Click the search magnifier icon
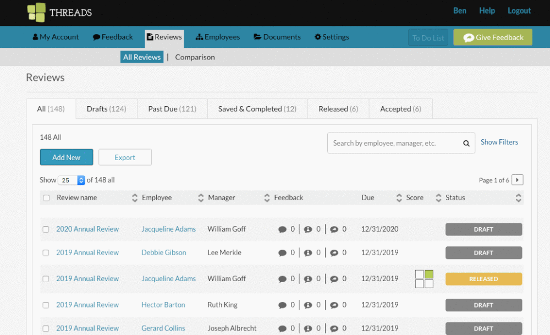The image size is (550, 335). [x=466, y=143]
